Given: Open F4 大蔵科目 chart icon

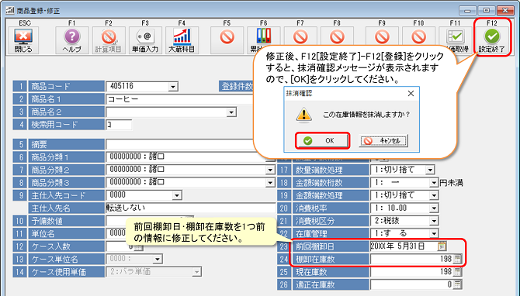Looking at the screenshot, I should click(182, 40).
